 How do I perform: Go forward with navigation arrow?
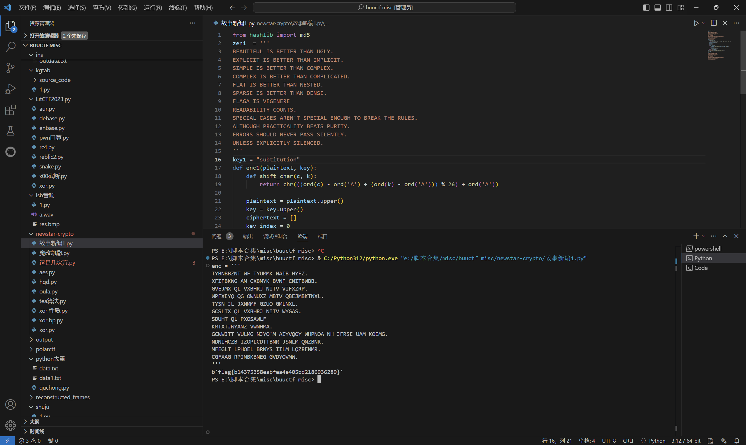[244, 8]
